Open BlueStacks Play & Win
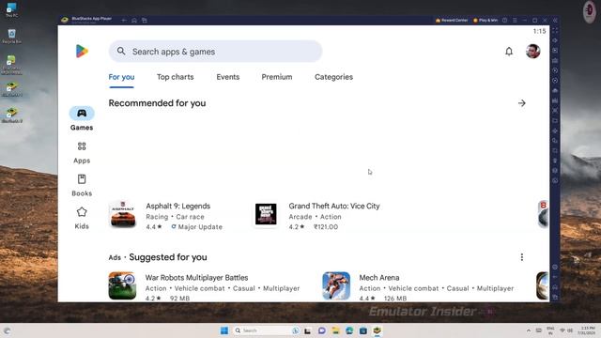Image resolution: width=601 pixels, height=338 pixels. (485, 21)
